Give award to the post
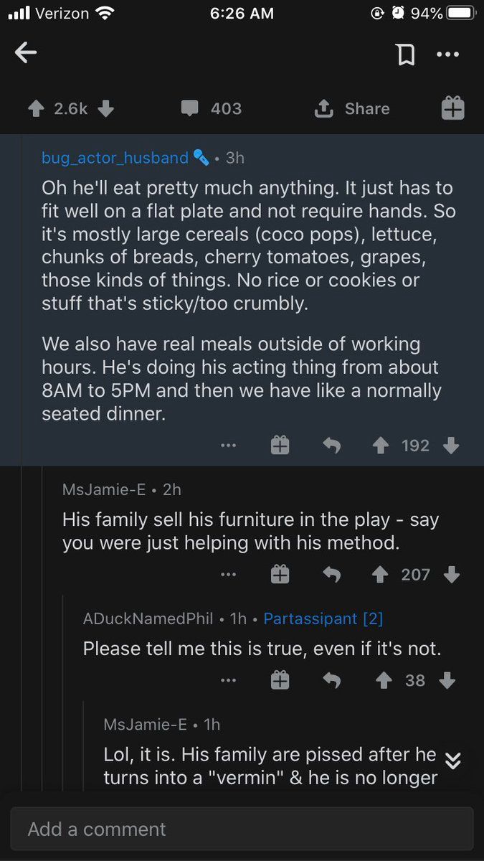The image size is (484, 861). tap(452, 108)
